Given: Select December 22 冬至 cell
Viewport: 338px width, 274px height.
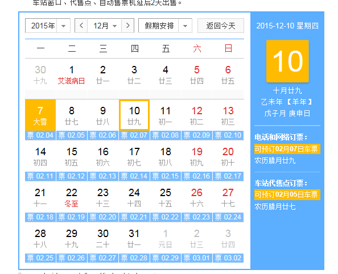Looking at the screenshot, I should tap(72, 197).
